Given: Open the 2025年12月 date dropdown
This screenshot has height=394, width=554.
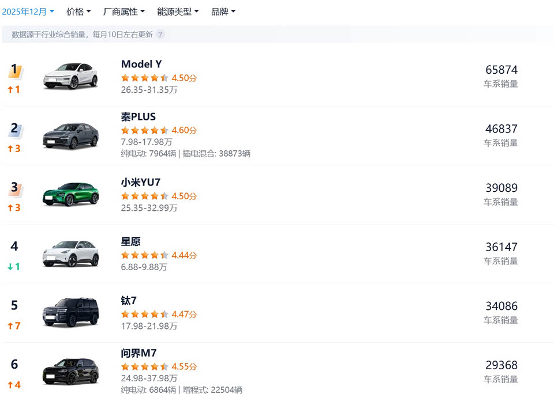Looking at the screenshot, I should point(28,12).
